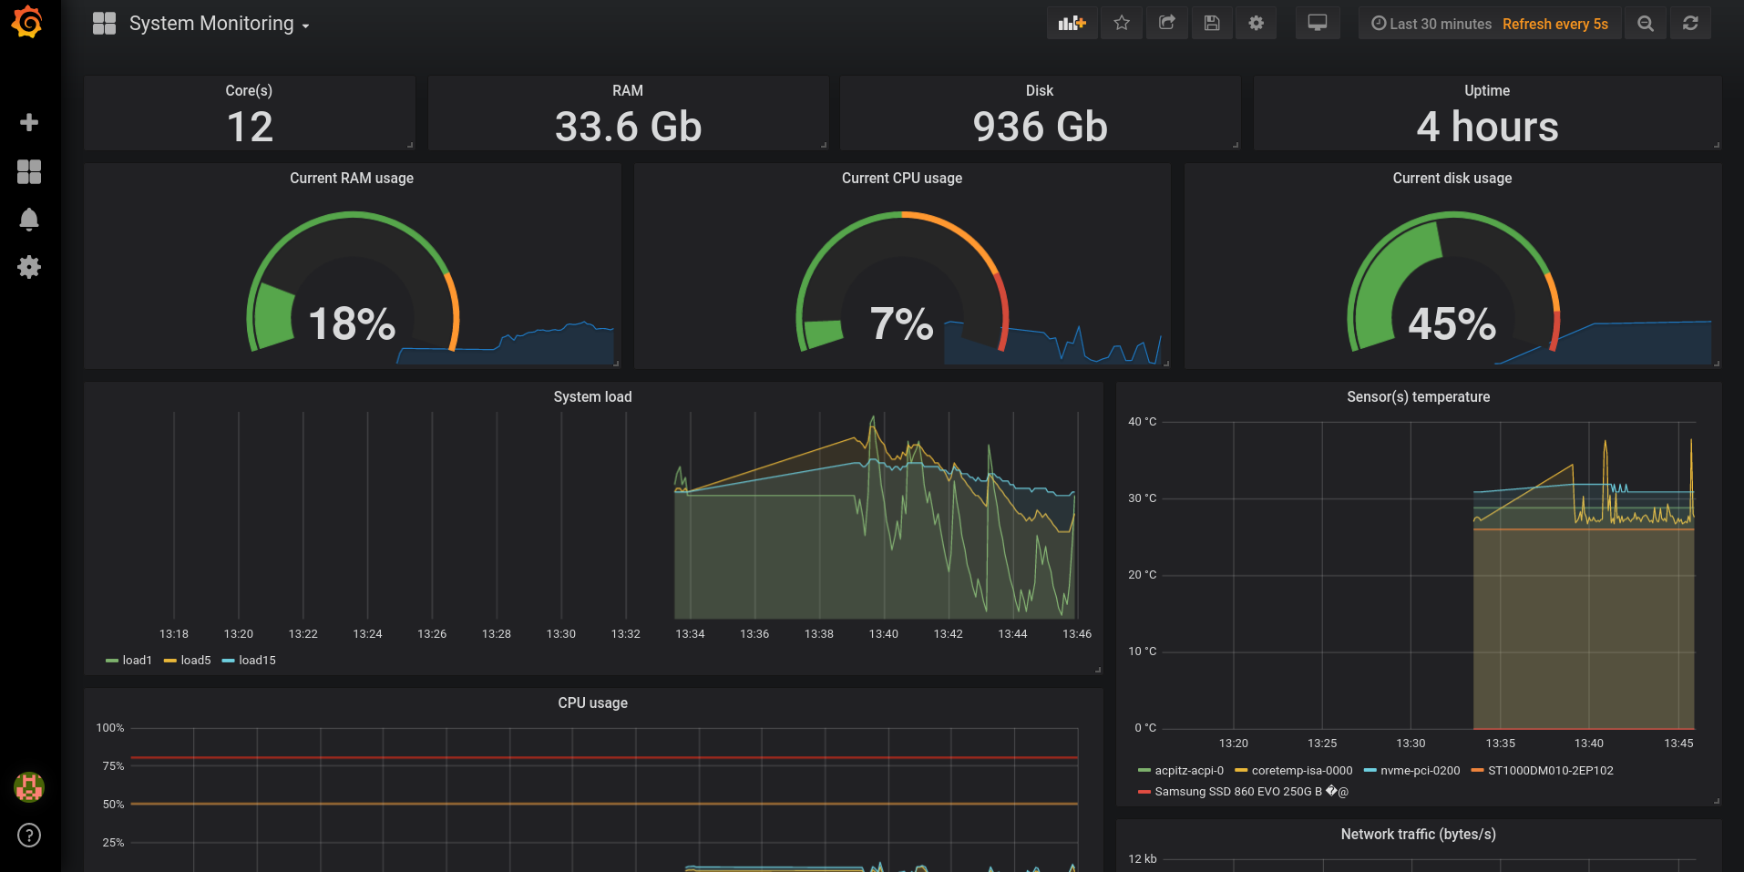The height and width of the screenshot is (872, 1744).
Task: Zoom out the time range
Action: pyautogui.click(x=1646, y=23)
